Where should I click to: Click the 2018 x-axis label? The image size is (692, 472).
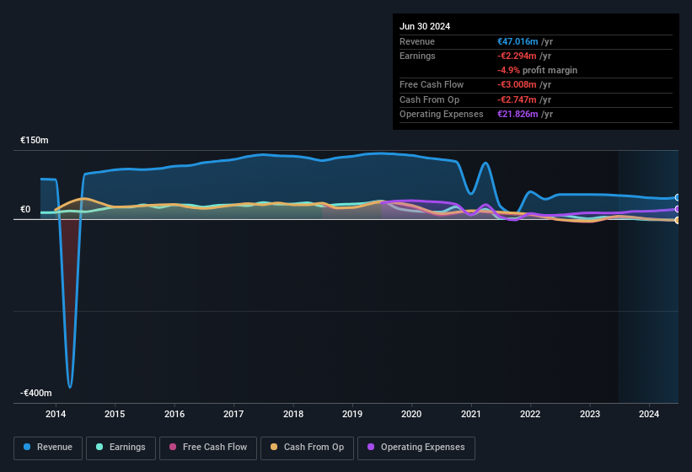293,414
